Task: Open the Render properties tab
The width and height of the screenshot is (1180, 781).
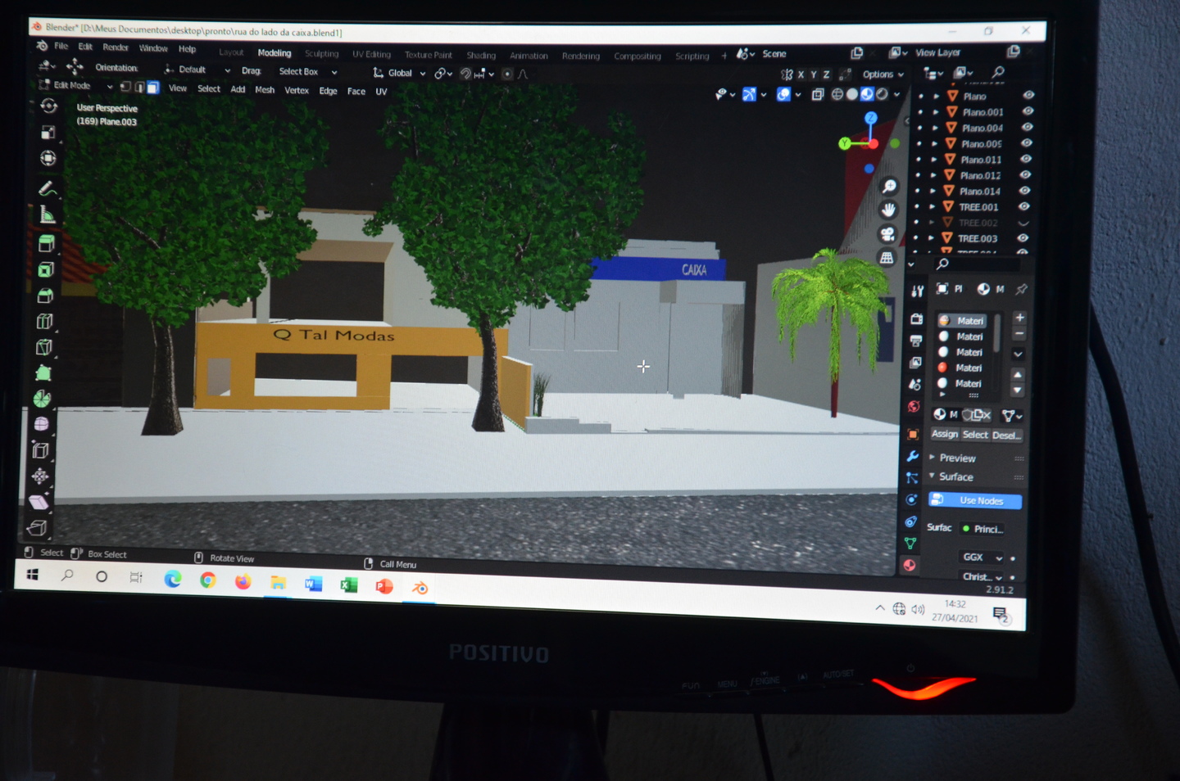Action: 916,318
